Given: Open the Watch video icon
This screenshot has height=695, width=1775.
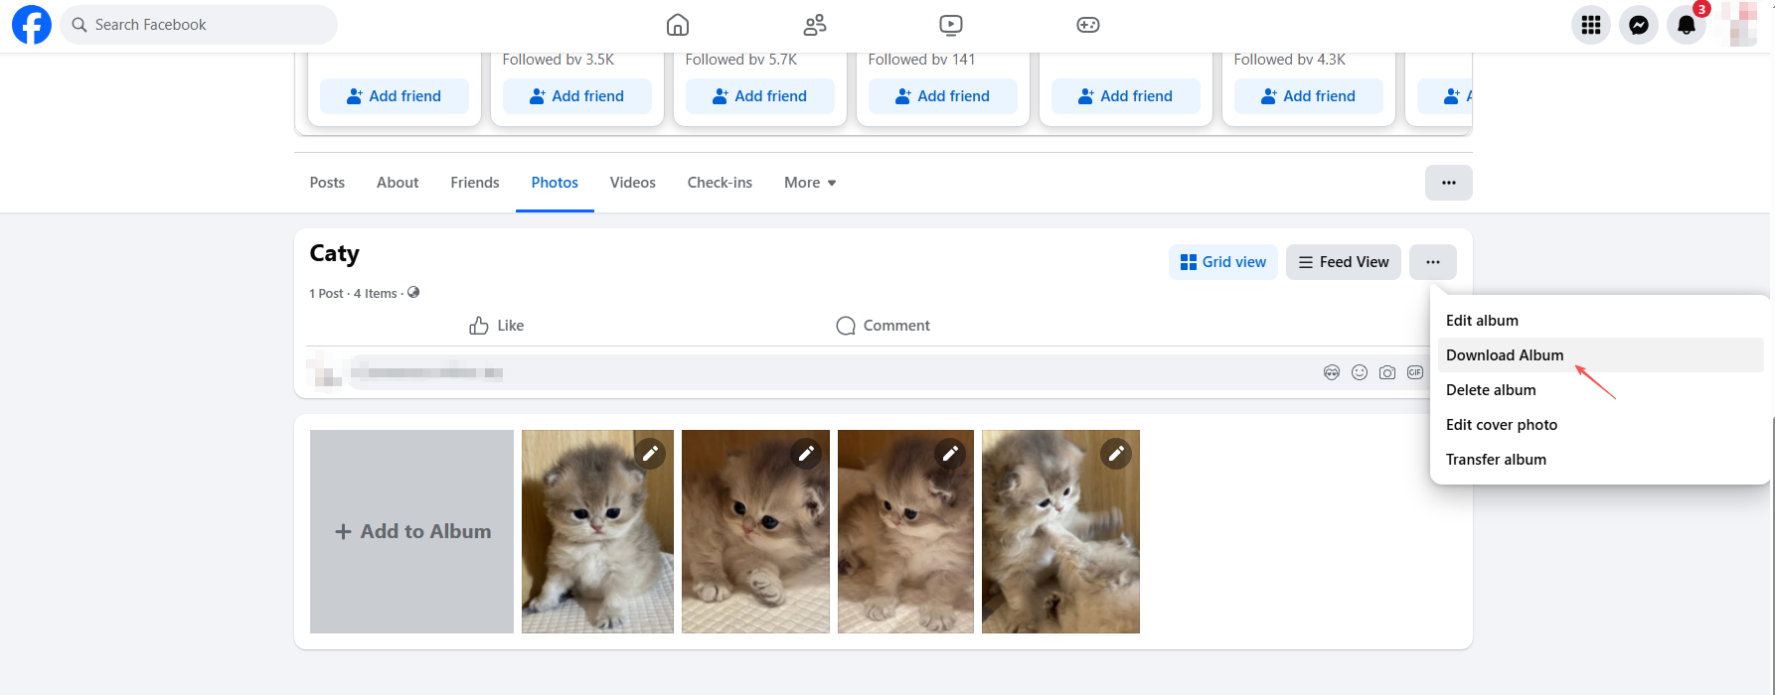Looking at the screenshot, I should (951, 25).
